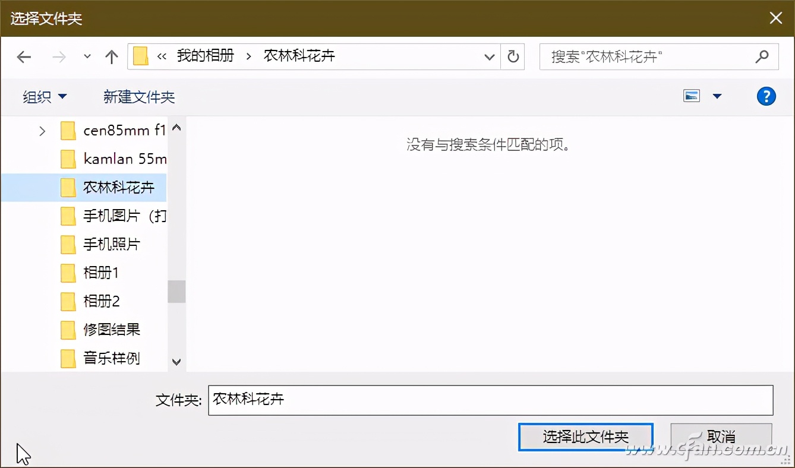Expand the cen85mm f1 folder in the tree
The width and height of the screenshot is (795, 468).
coord(42,131)
